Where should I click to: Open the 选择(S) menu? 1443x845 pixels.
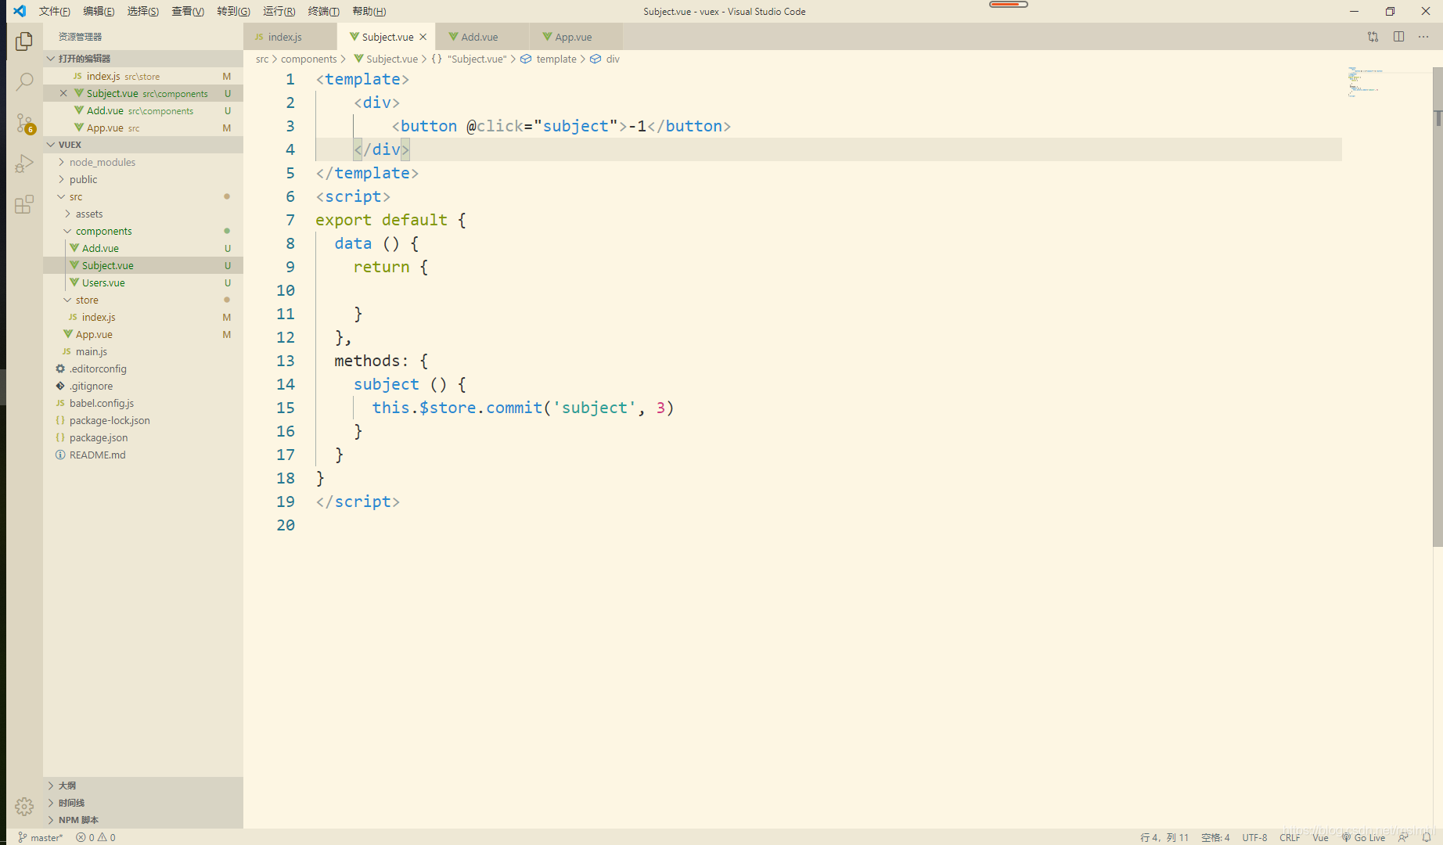pyautogui.click(x=143, y=11)
